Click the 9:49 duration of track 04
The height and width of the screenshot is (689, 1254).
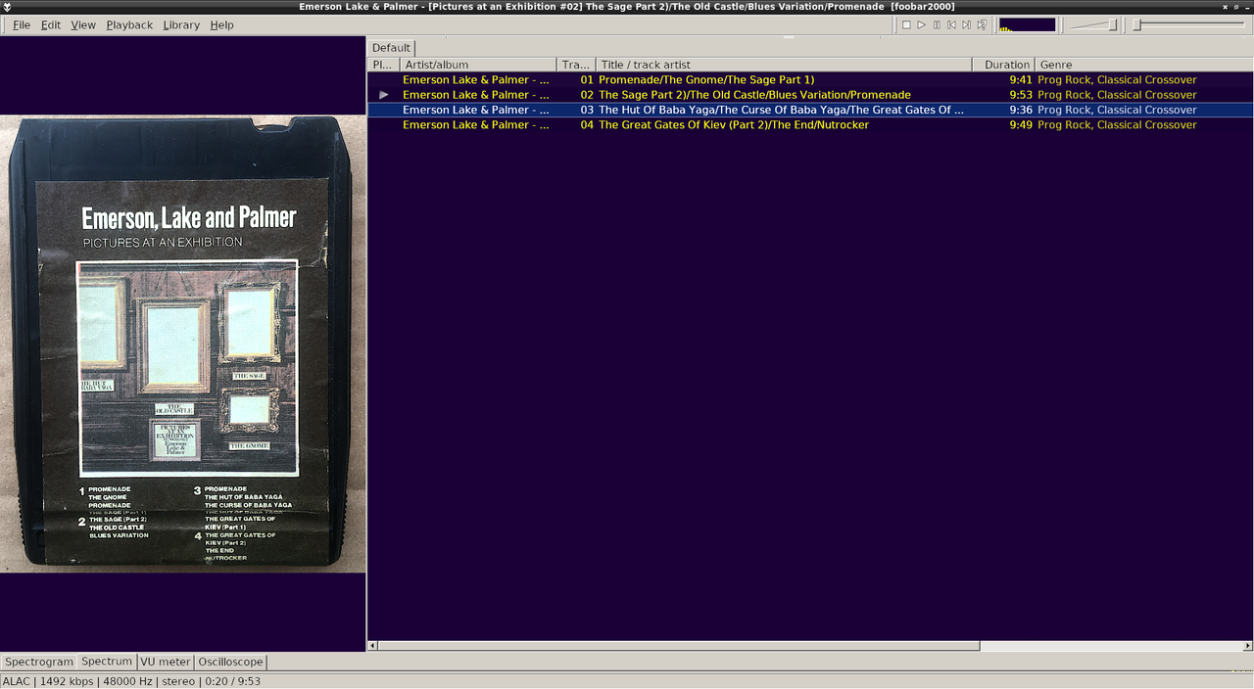(1021, 125)
